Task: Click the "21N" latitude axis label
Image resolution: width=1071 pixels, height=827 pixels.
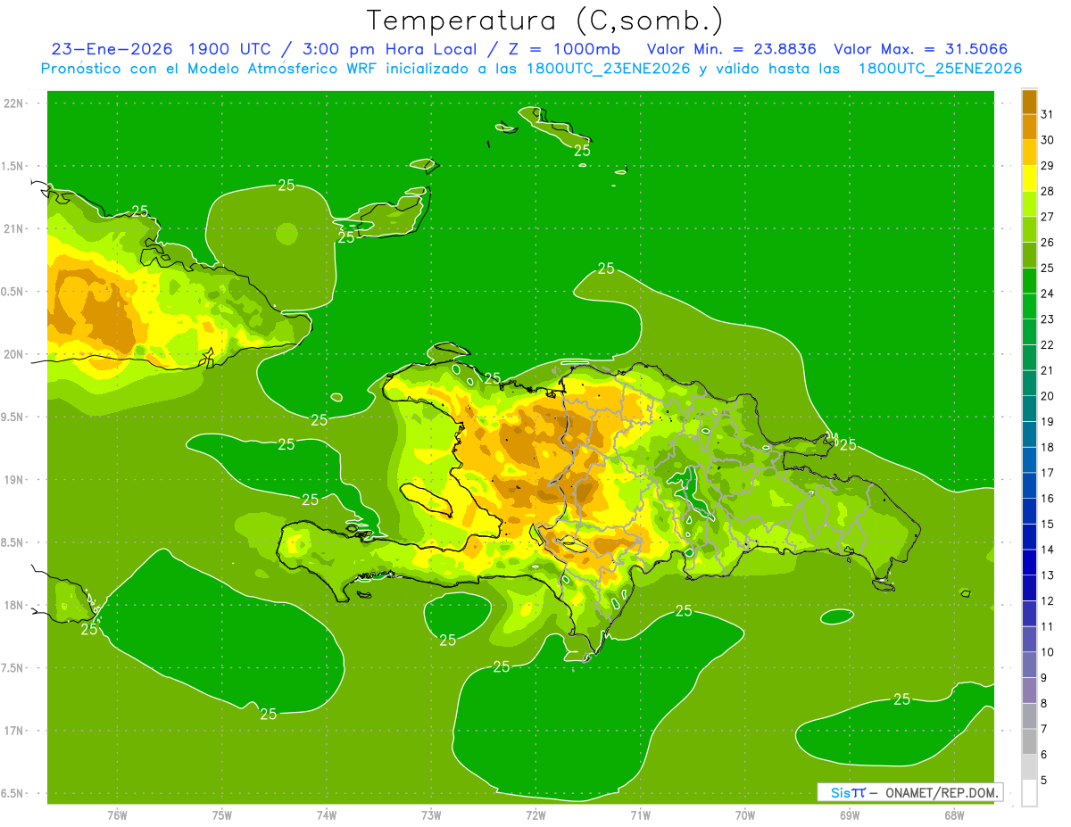Action: (14, 229)
